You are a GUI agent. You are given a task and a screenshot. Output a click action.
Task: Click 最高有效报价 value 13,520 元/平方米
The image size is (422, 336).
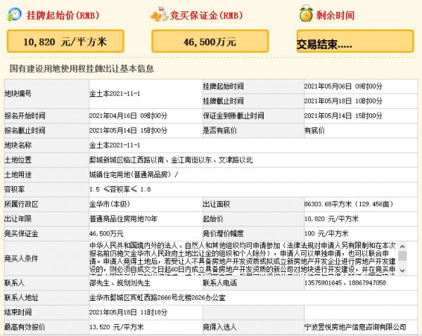[117, 327]
